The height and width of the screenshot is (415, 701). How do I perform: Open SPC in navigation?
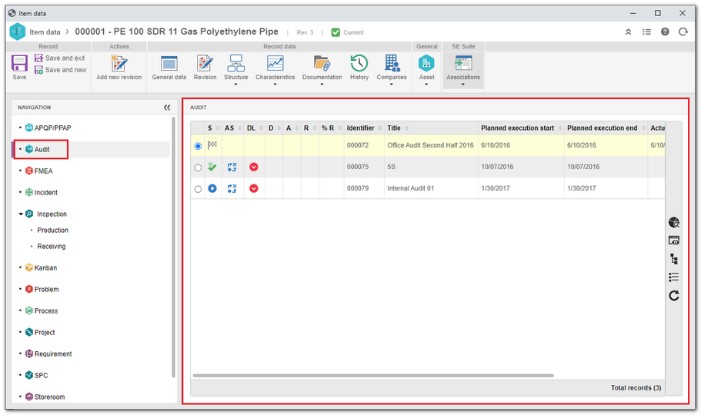click(37, 375)
